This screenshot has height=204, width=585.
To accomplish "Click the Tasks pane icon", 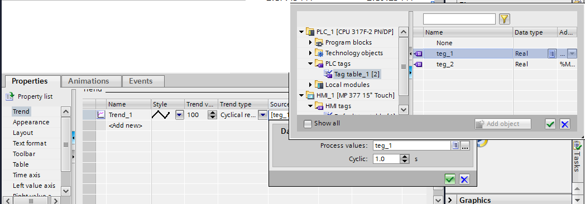I will (x=577, y=146).
